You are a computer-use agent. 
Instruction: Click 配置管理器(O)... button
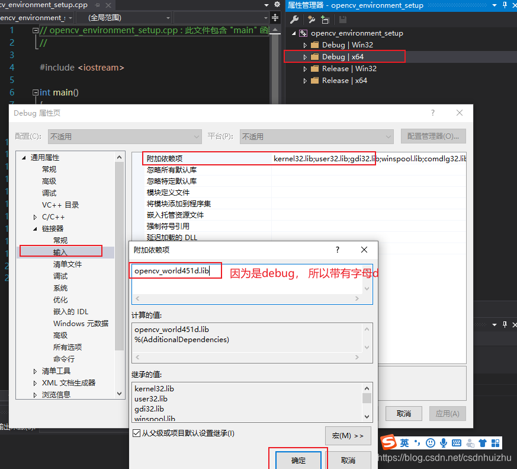point(433,136)
